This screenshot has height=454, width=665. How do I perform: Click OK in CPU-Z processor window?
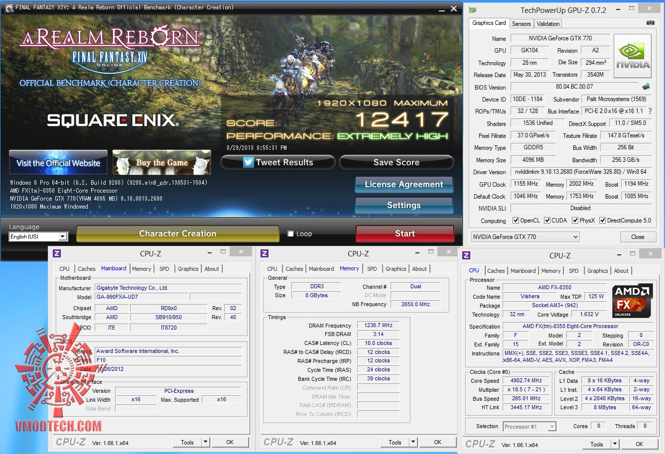[x=639, y=444]
